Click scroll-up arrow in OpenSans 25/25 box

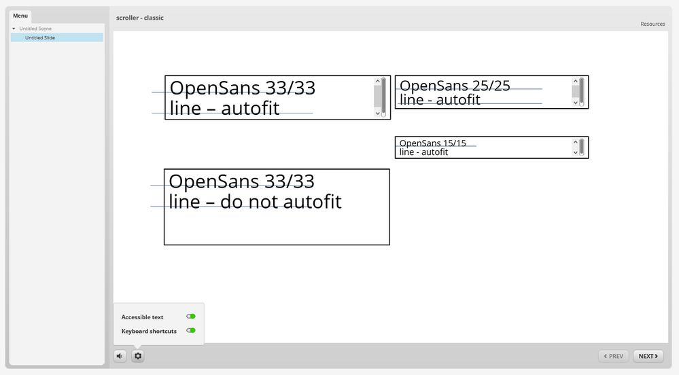[576, 82]
